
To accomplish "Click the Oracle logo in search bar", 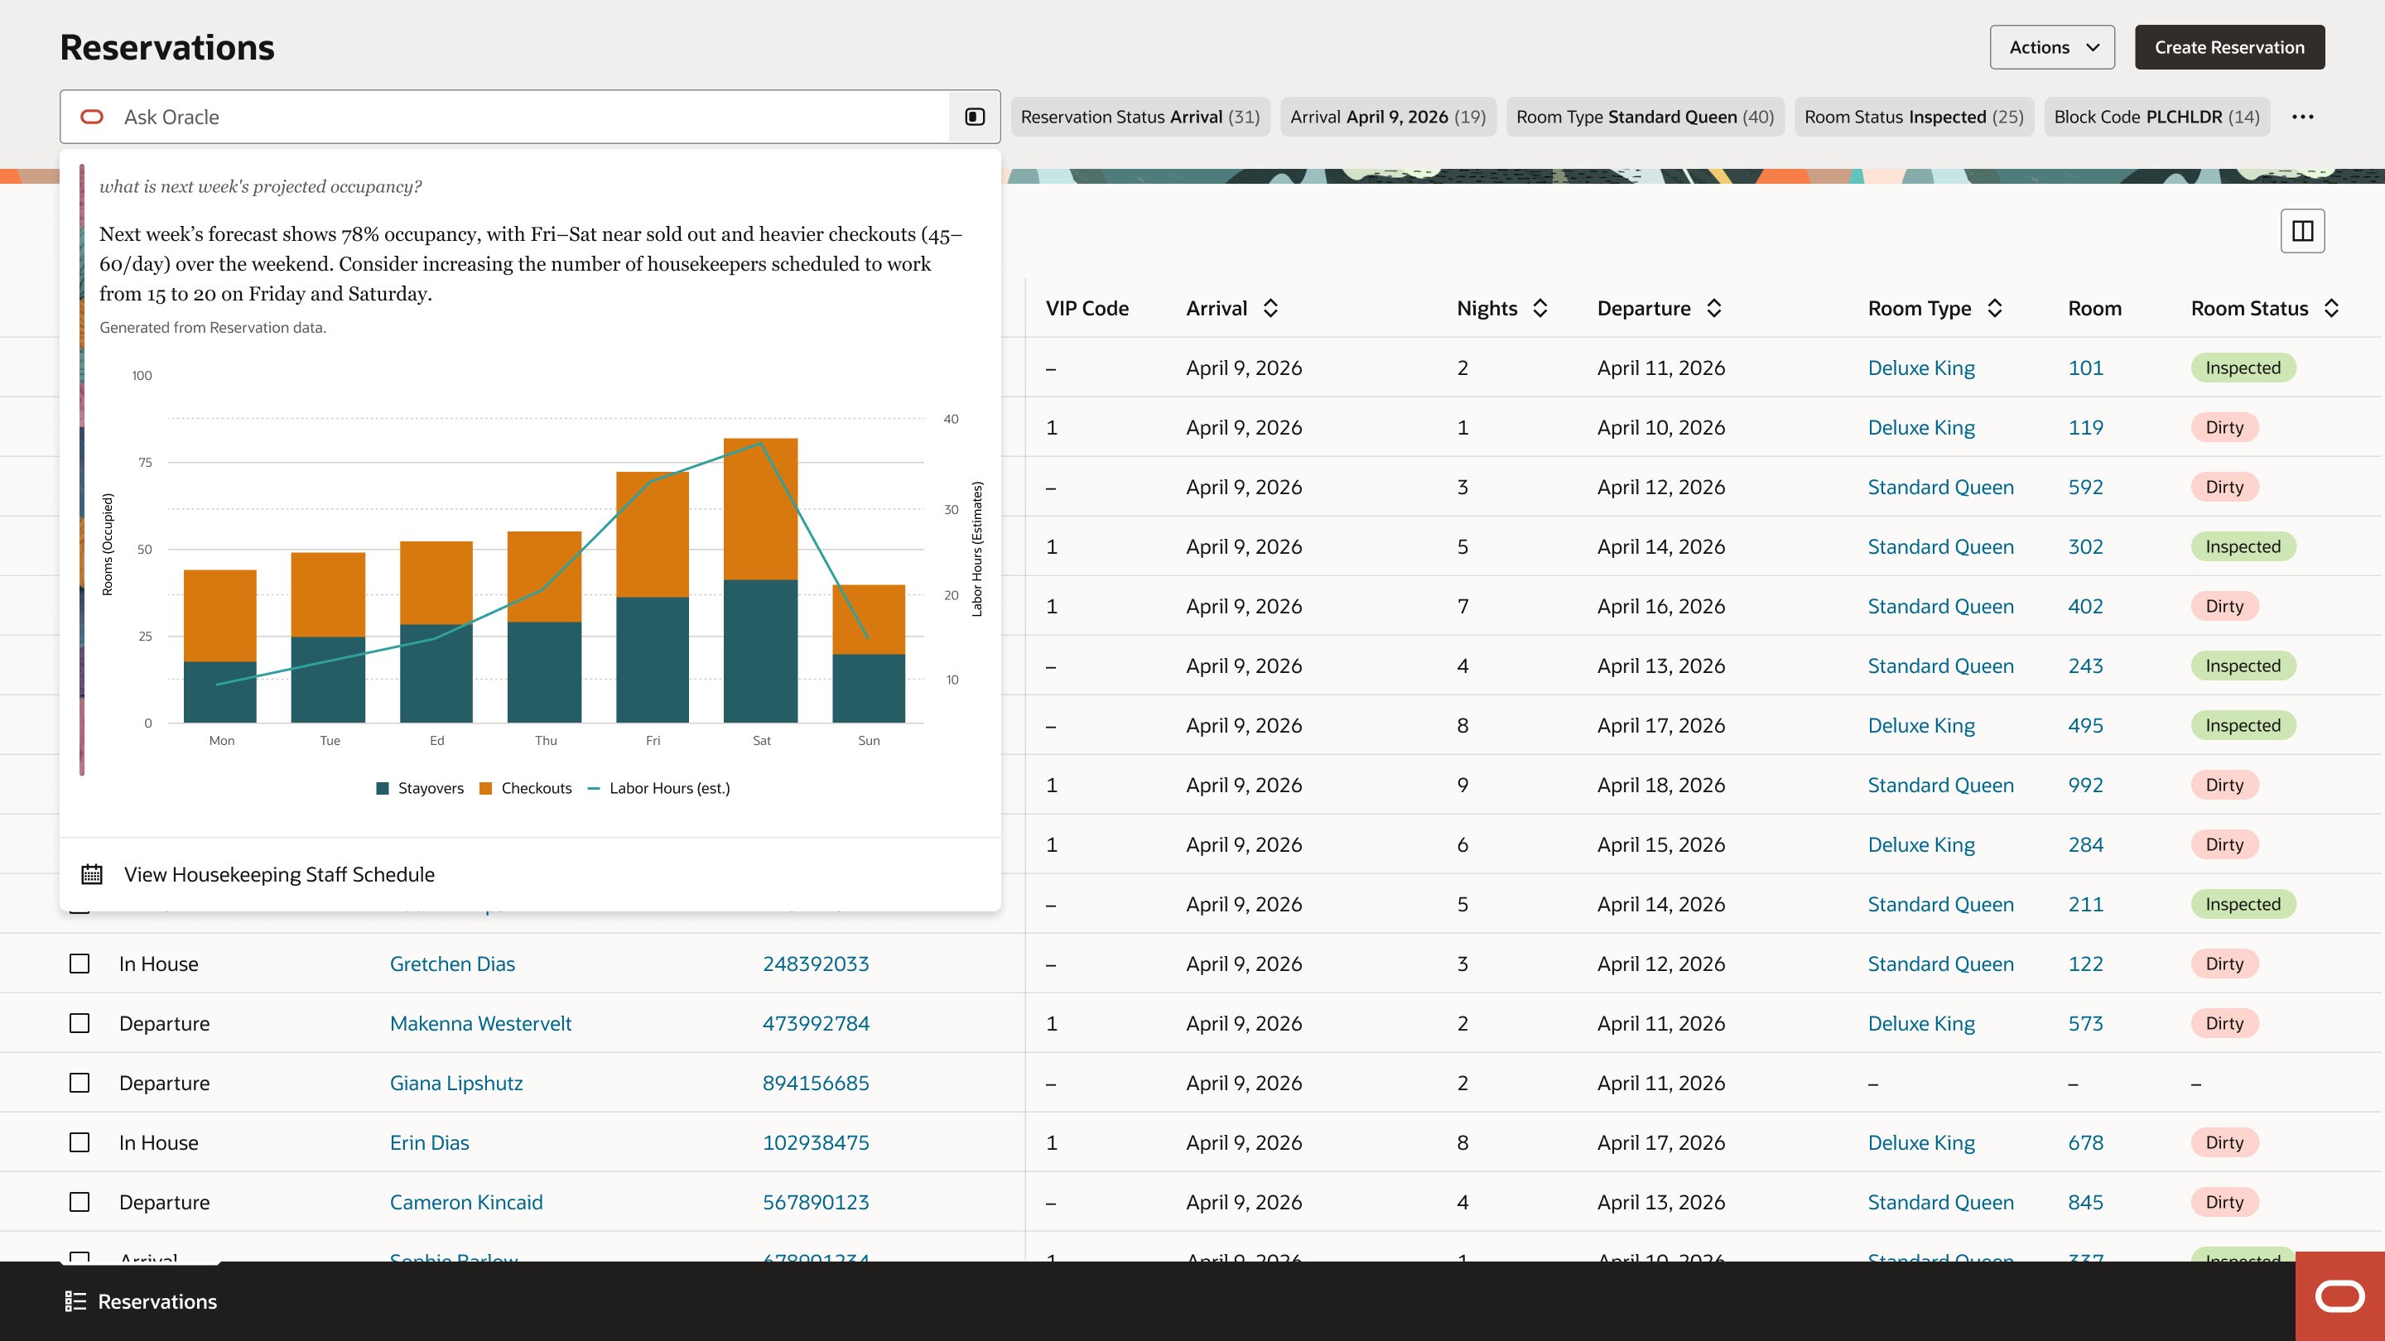I will click(92, 117).
